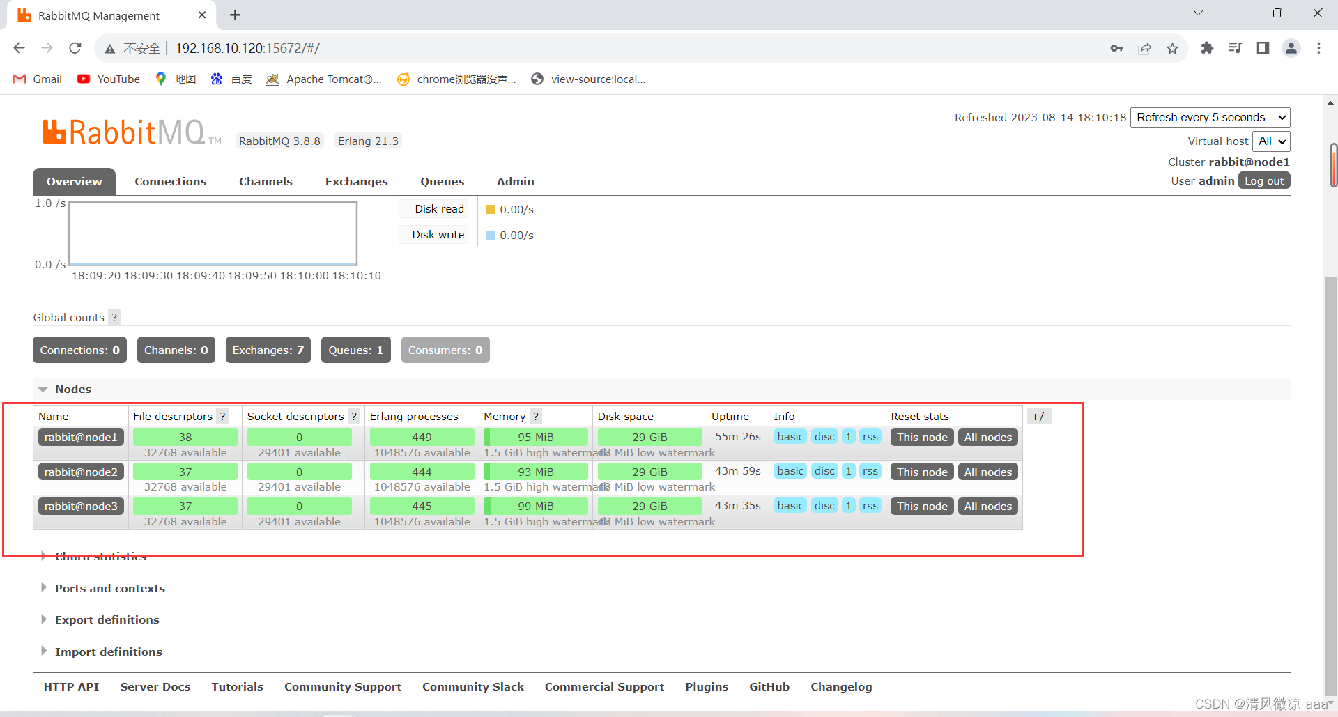Open a new browser tab
The image size is (1338, 717).
point(235,15)
